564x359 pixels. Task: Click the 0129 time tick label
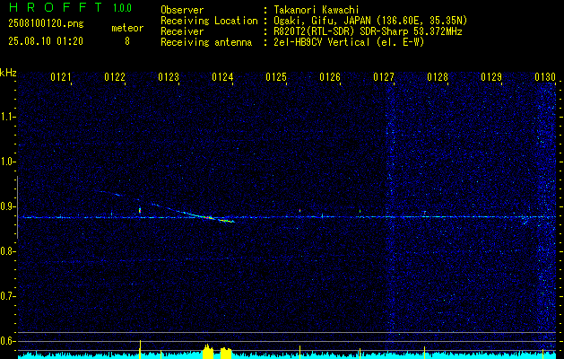491,77
